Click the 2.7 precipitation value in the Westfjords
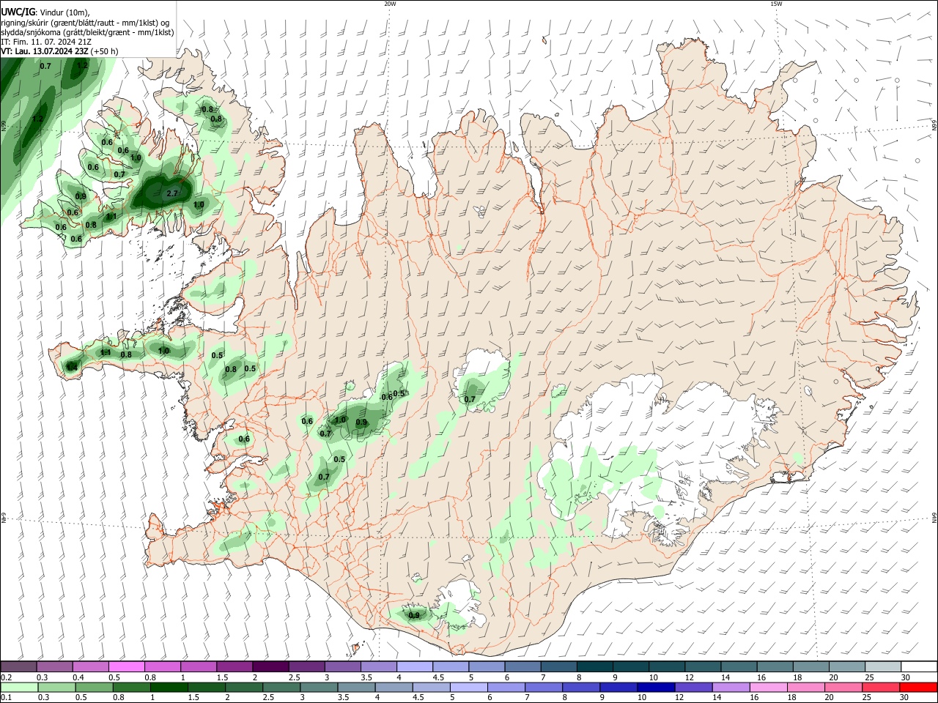The height and width of the screenshot is (703, 938). tap(172, 193)
